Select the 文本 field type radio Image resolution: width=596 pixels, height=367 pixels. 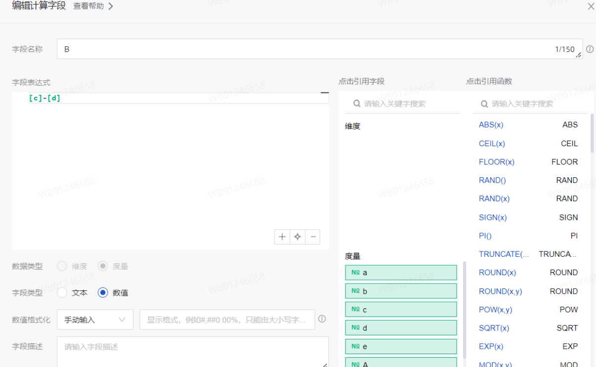(62, 292)
